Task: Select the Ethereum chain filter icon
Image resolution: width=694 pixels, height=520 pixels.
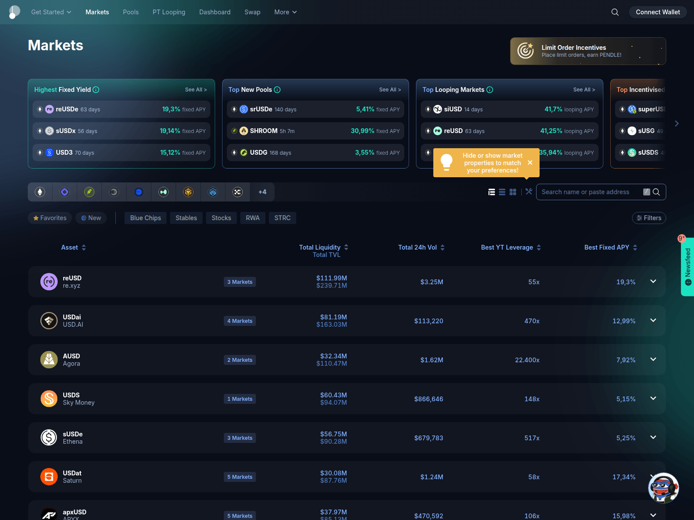Action: coord(40,192)
